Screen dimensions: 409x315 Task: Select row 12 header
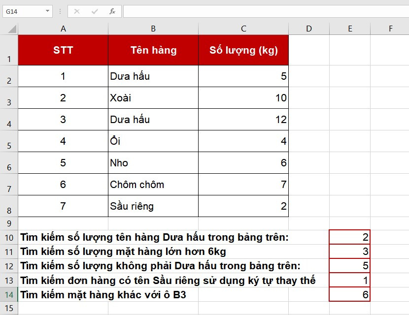click(9, 266)
